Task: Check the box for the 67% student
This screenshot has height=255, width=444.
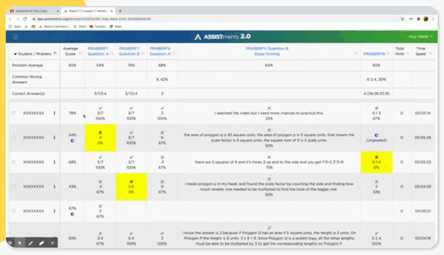Action: 14,211
